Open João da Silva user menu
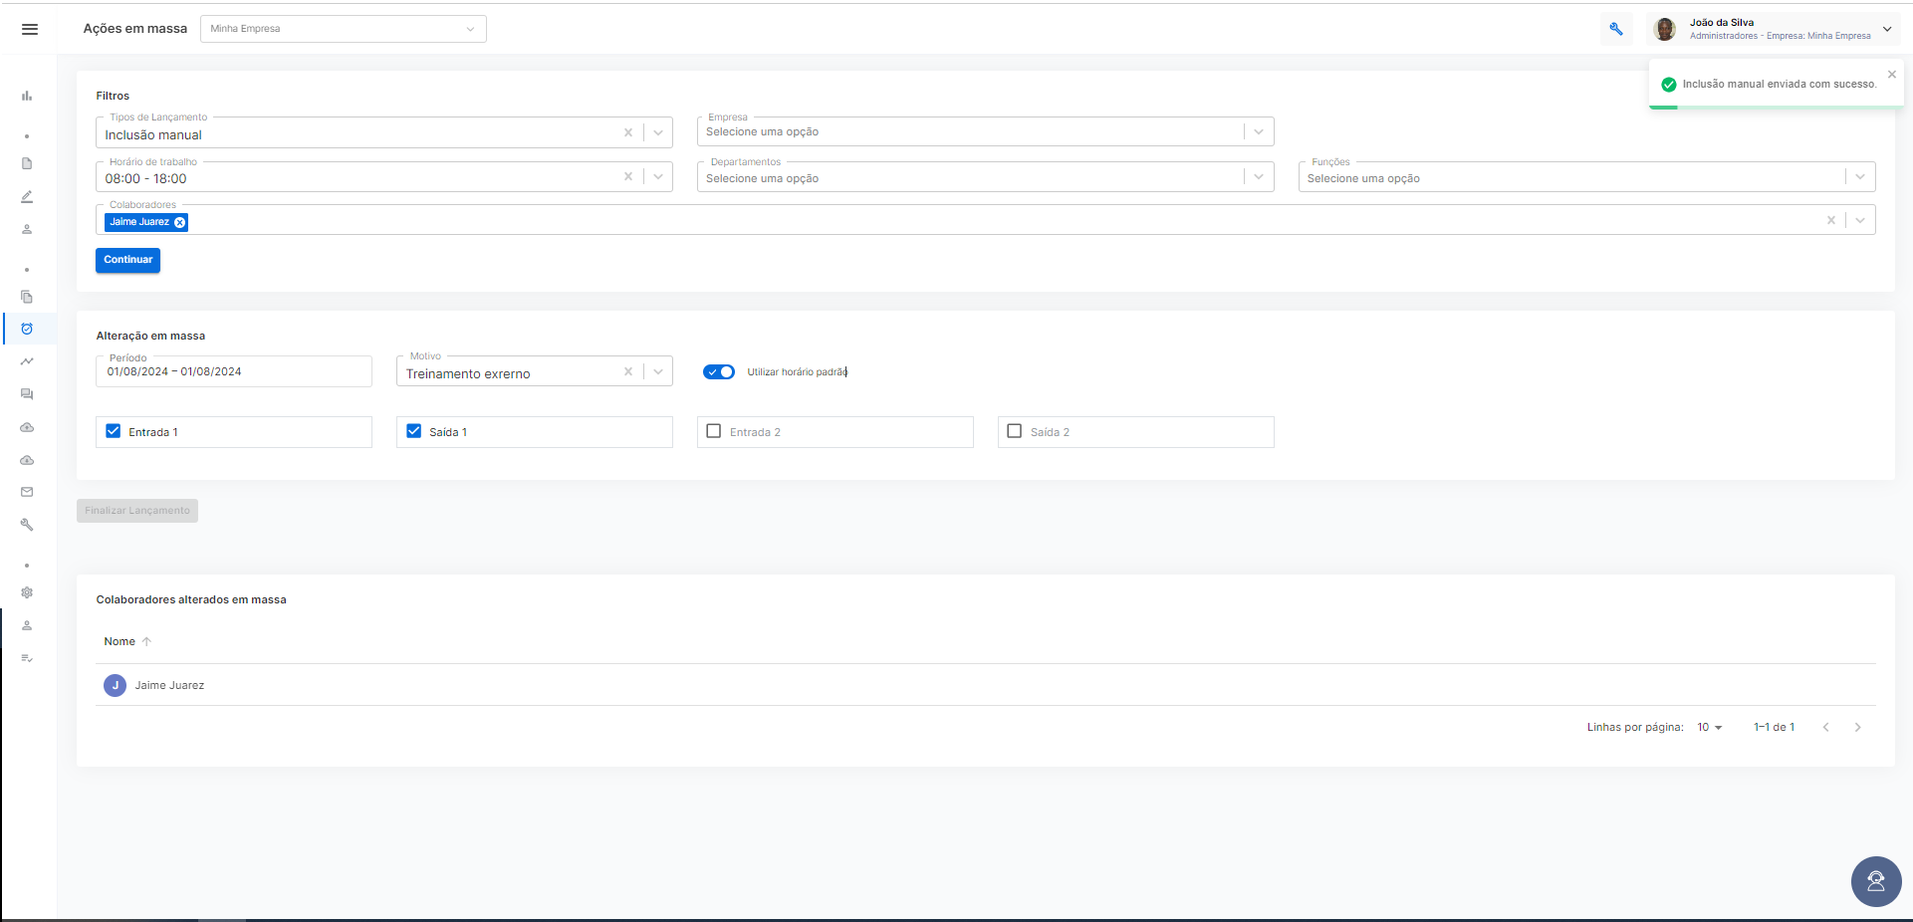 (1774, 29)
